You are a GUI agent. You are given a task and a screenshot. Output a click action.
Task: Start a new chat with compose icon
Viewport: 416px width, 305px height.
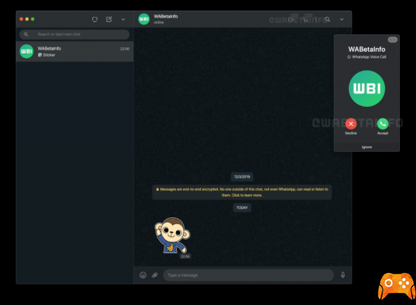point(109,19)
